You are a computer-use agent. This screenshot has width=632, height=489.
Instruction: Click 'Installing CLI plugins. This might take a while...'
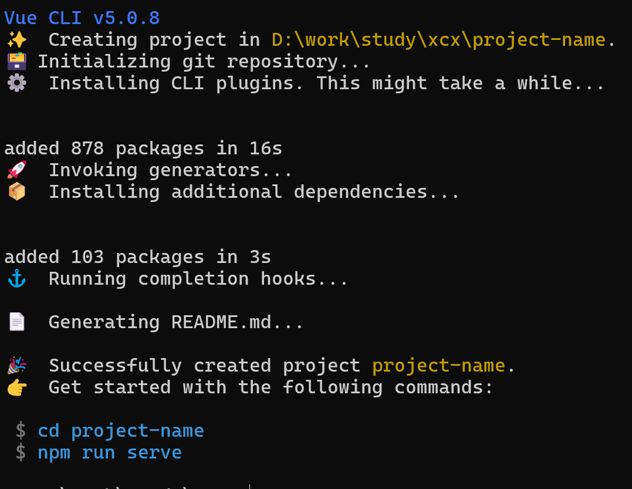(x=326, y=83)
